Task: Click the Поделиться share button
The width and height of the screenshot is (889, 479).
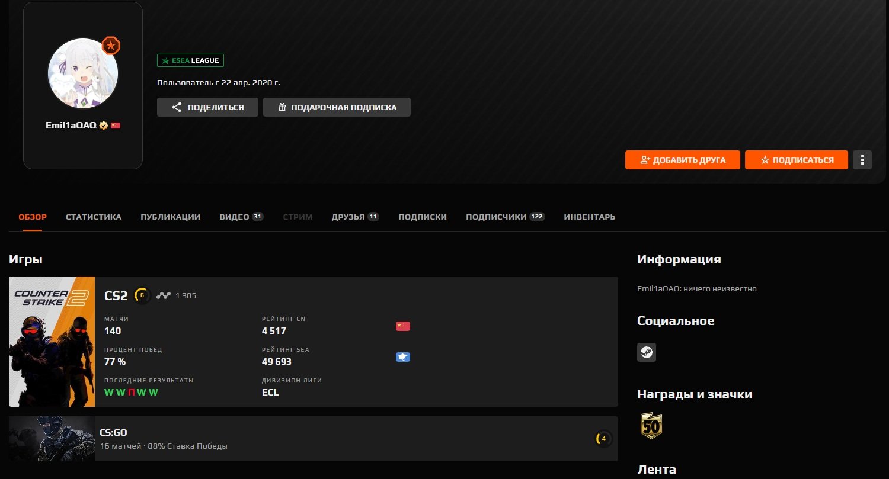Action: point(207,107)
